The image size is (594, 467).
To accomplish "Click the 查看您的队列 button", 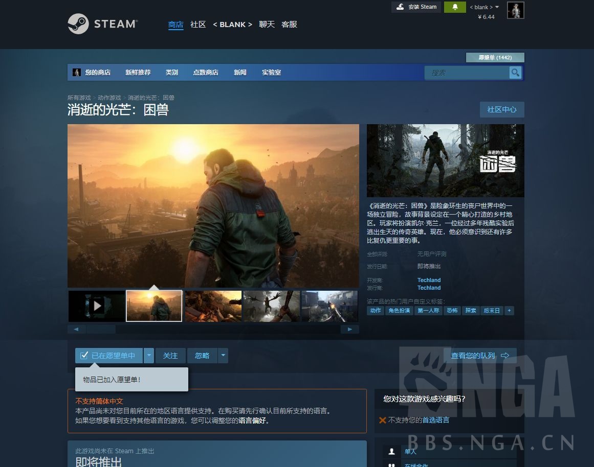I will 480,355.
